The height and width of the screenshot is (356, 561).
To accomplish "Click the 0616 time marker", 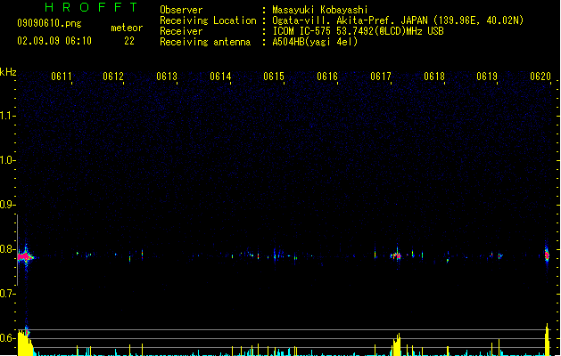I will point(327,76).
